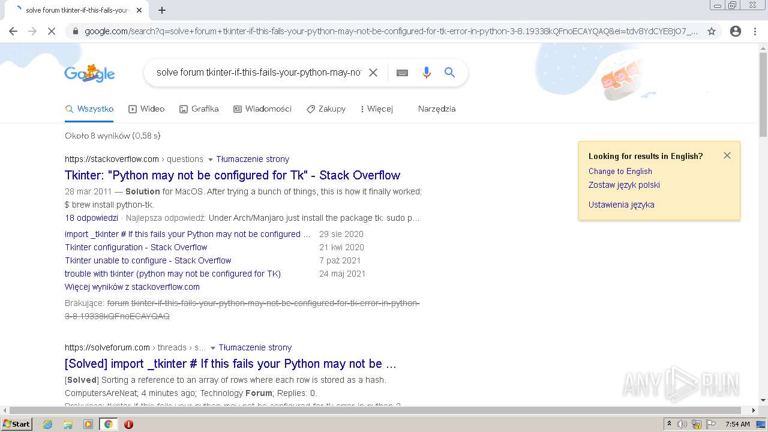Click the '28 mar 2011' result snippet text
Viewport: 768px width, 432px height.
point(243,198)
